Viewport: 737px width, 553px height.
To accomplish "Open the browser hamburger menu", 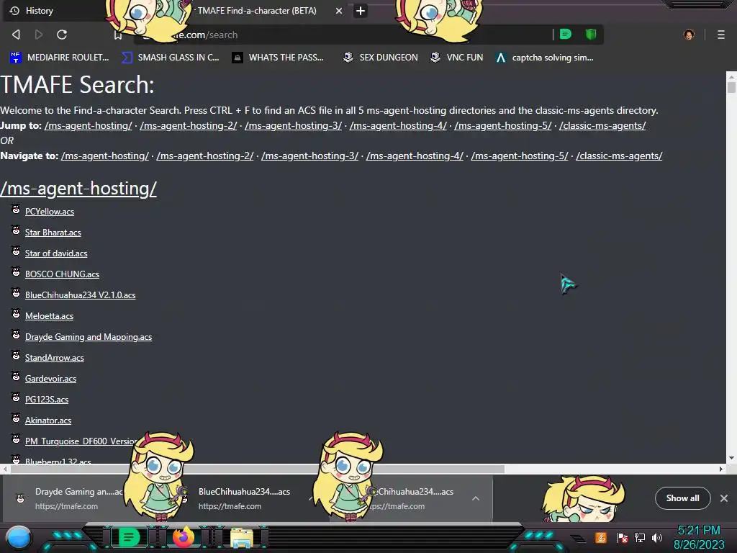I will point(721,35).
